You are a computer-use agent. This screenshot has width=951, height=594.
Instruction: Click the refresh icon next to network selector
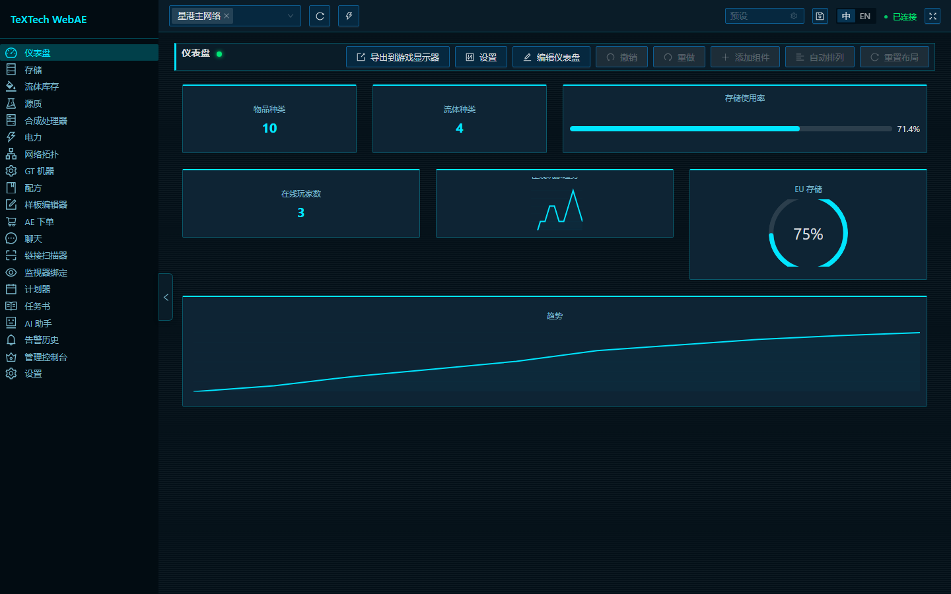pyautogui.click(x=320, y=16)
